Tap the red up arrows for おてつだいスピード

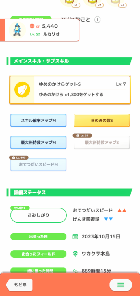(x=122, y=210)
